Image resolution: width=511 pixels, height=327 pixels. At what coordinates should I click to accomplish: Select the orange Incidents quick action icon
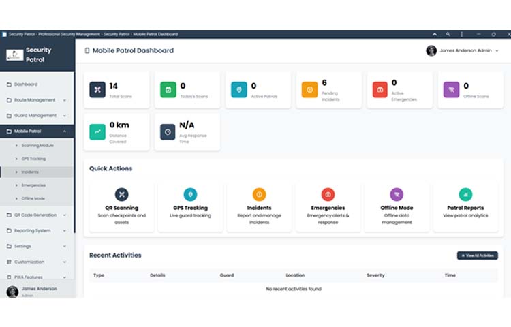[x=260, y=195]
